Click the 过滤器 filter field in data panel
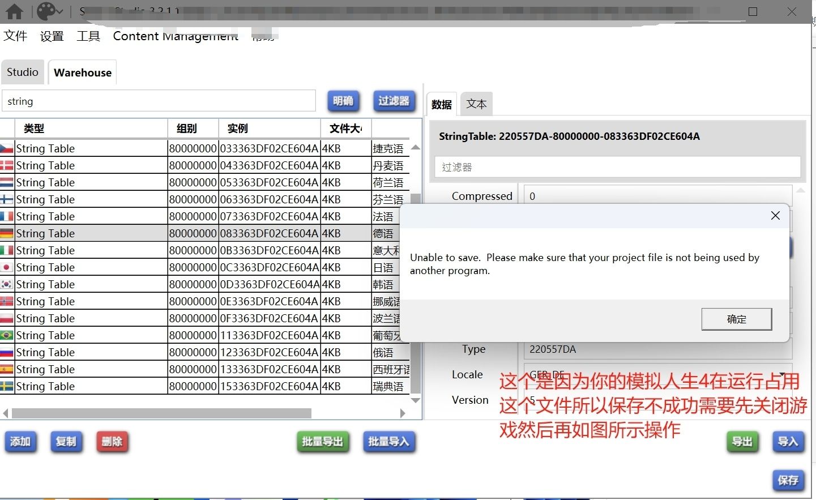This screenshot has height=500, width=816. click(618, 167)
